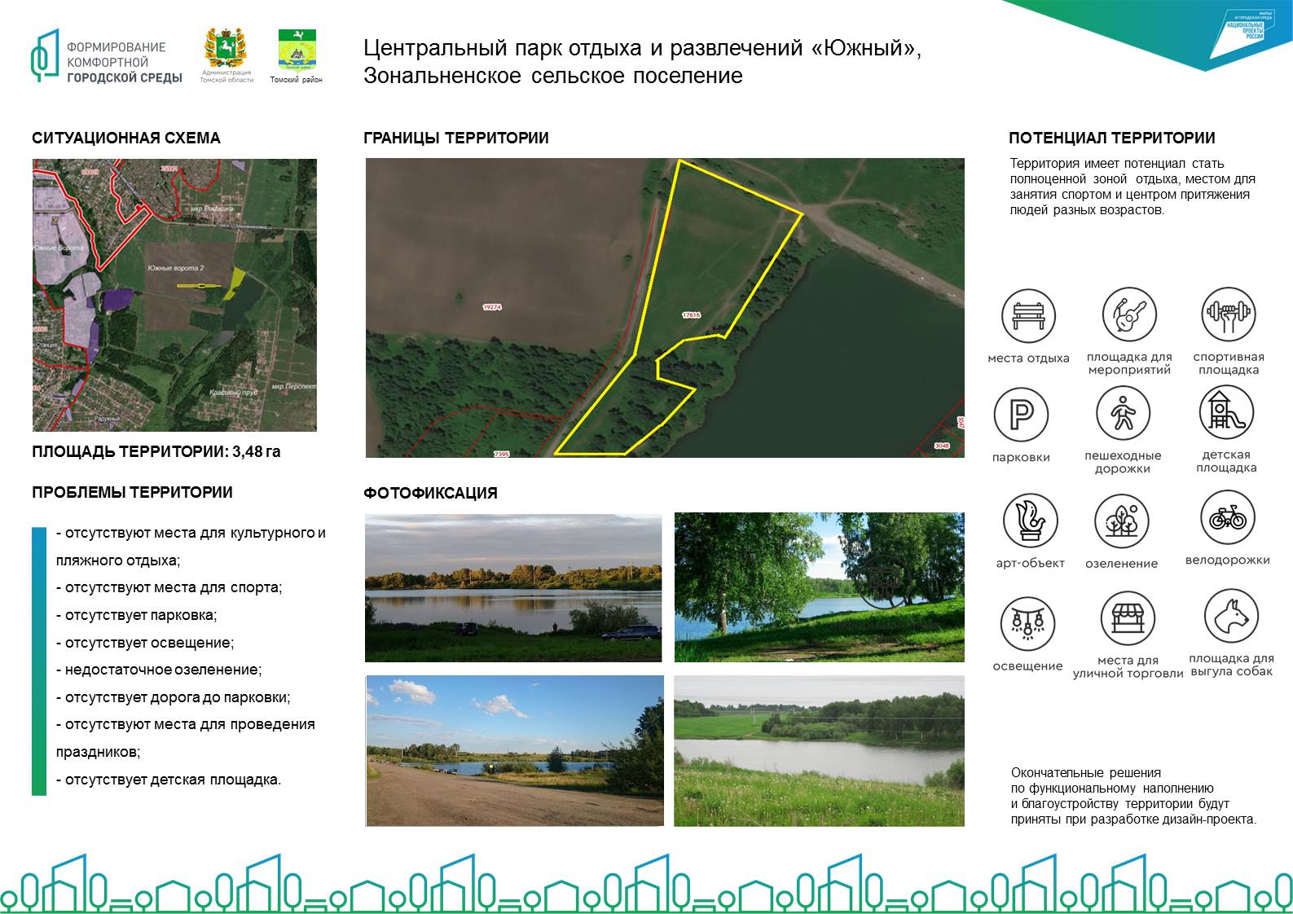Click the blue-green gradient bar beside problems list

tap(39, 661)
